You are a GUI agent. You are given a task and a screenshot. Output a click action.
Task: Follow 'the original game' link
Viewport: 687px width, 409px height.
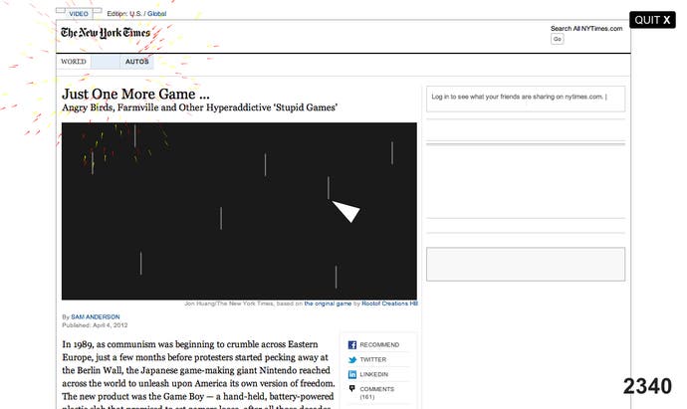328,304
